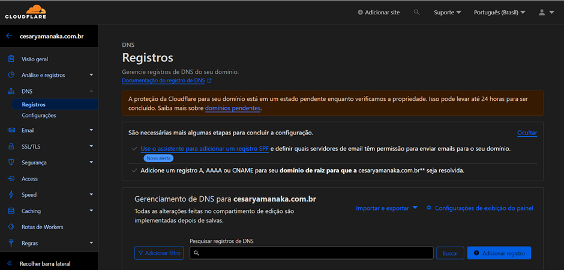Click the Rotas de Workers icon

point(11,227)
